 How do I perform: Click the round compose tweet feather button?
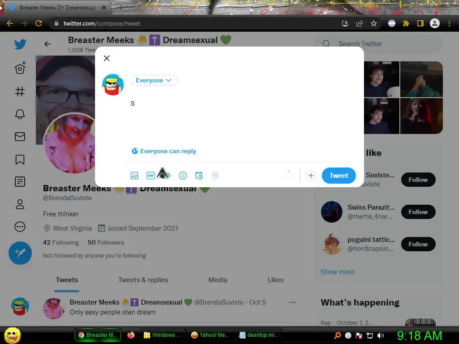[20, 253]
